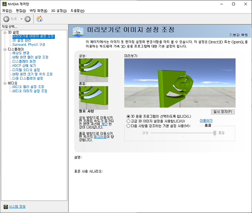
Task: Click the 계단 hyperlink in description
Action: coord(104,124)
